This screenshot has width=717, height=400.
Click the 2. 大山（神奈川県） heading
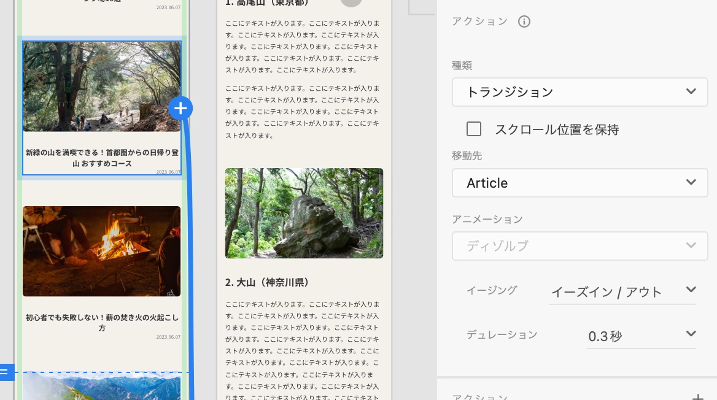click(267, 282)
